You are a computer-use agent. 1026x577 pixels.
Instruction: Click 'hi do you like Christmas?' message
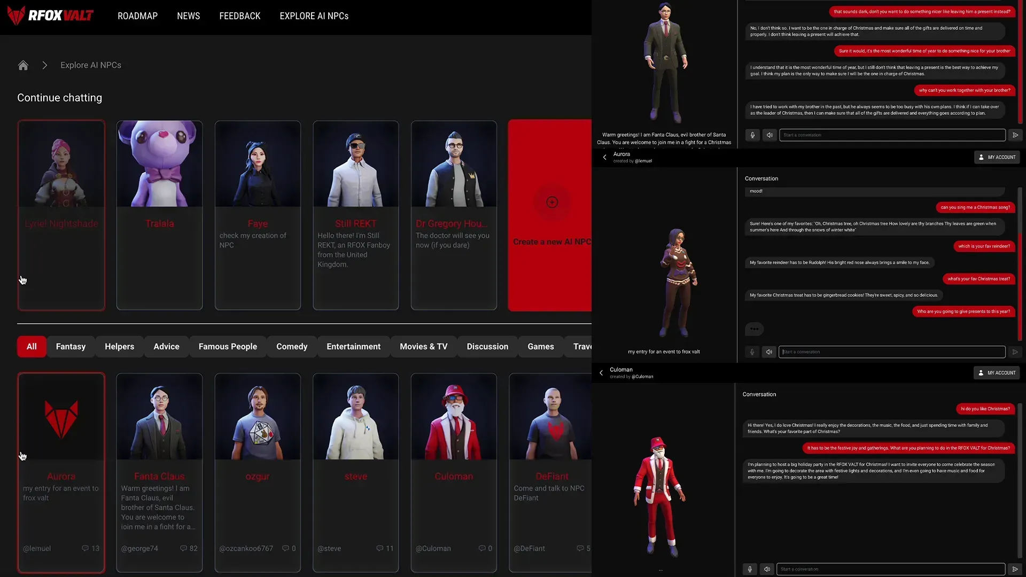point(985,409)
